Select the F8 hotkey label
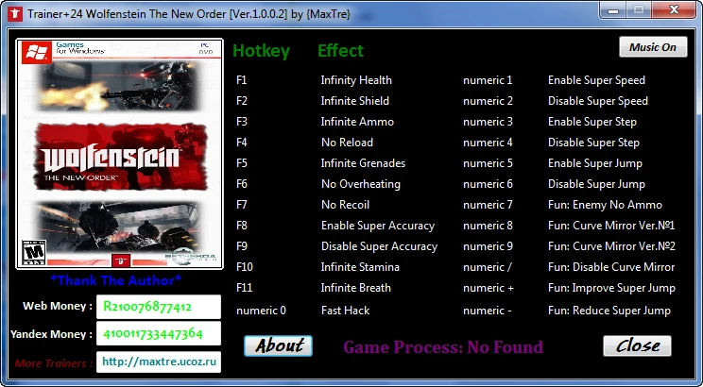Screen dimensions: 703x387 pos(242,226)
